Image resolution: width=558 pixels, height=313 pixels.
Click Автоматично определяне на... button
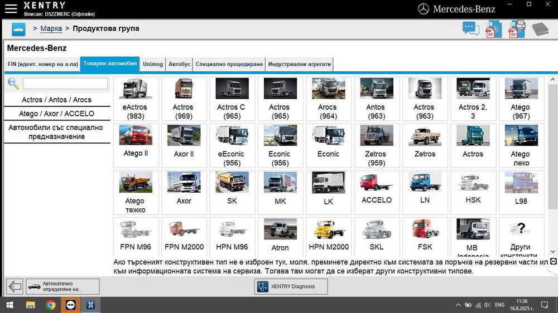pos(62,286)
